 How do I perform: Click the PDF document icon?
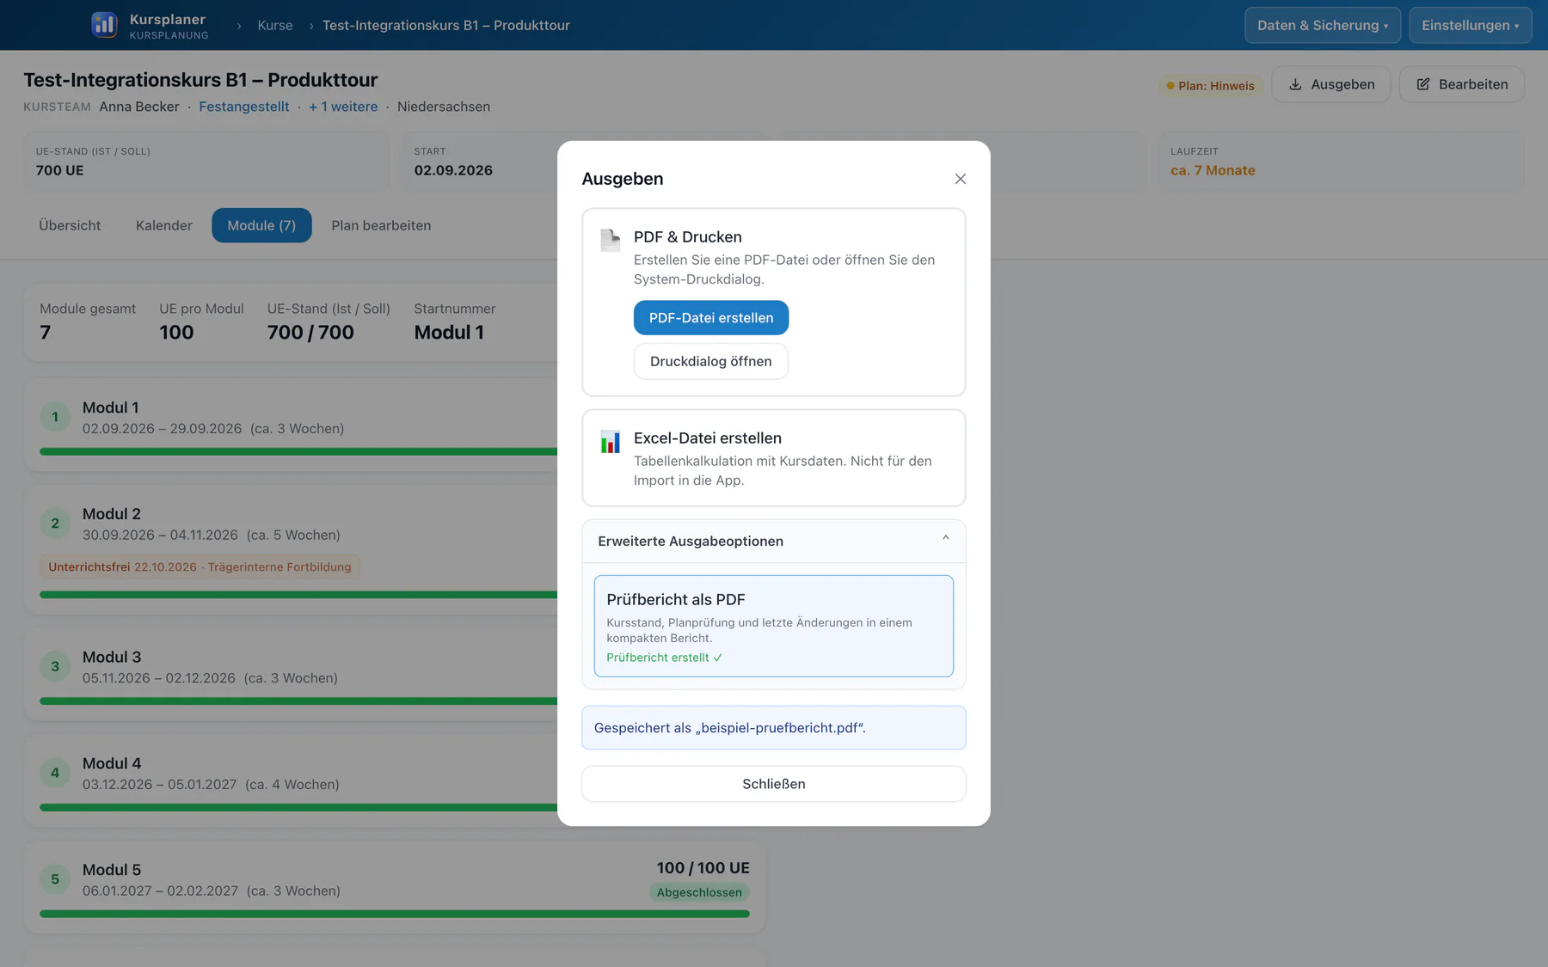610,240
